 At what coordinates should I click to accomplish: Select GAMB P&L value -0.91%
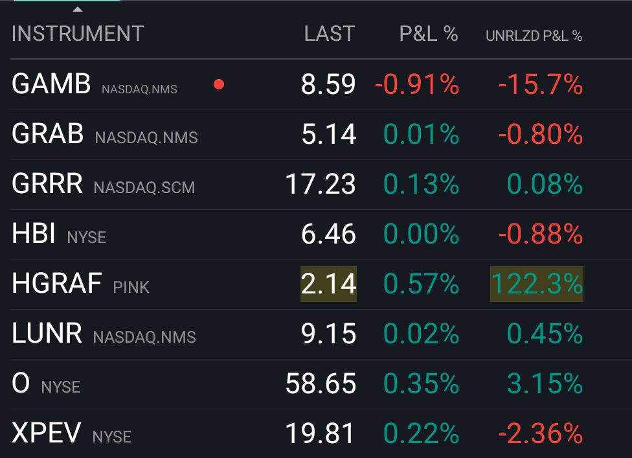point(417,84)
